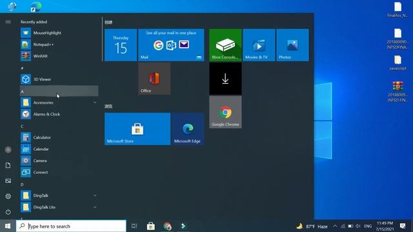Launch the Connect app

tap(59, 172)
